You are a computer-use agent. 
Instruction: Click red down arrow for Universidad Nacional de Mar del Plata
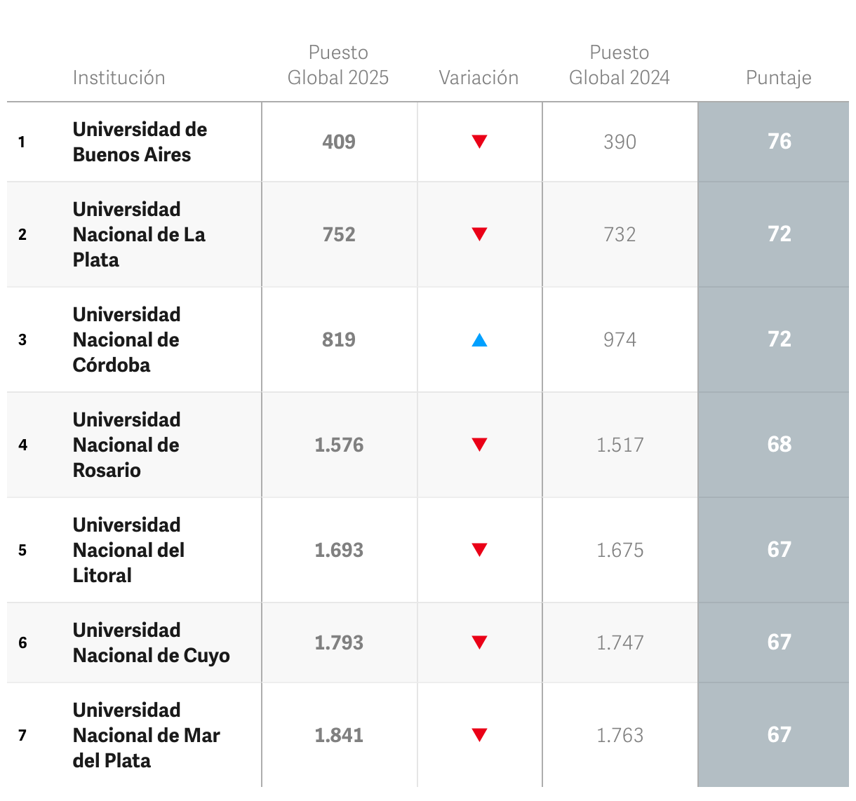point(479,735)
